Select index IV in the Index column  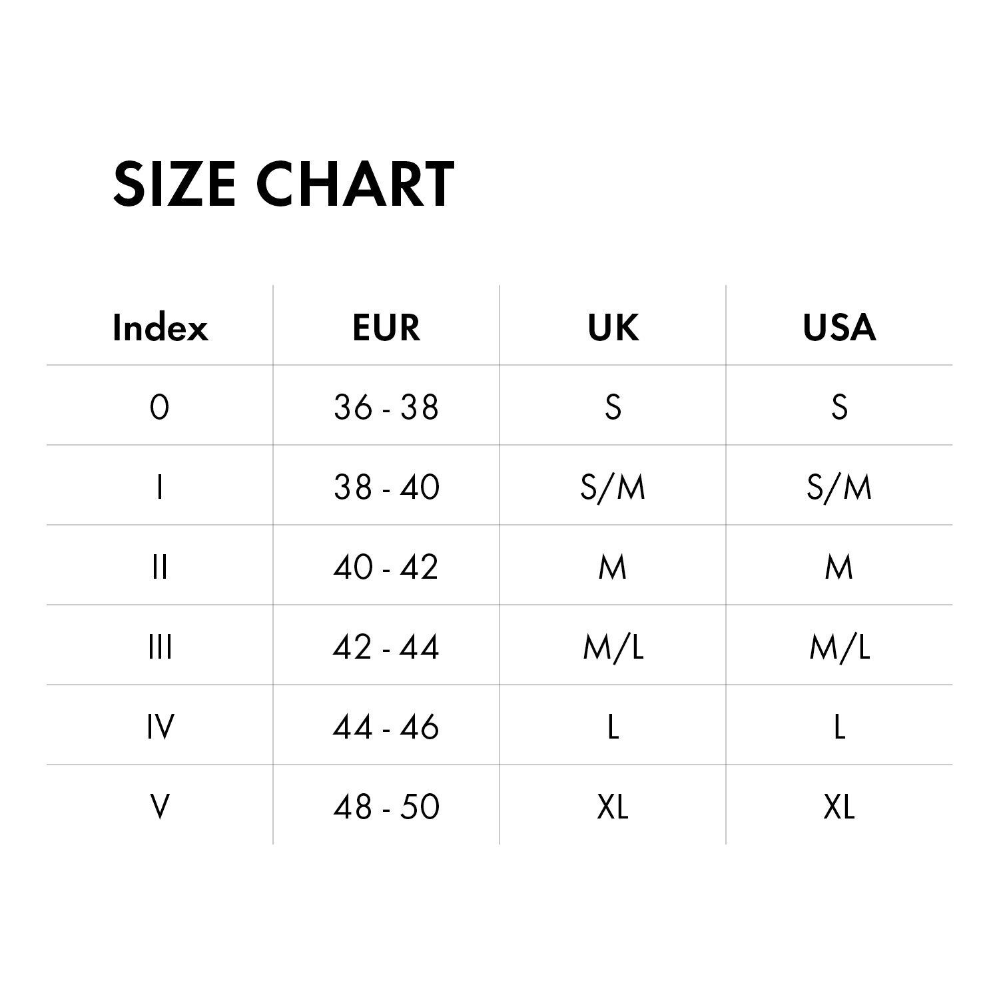(160, 727)
